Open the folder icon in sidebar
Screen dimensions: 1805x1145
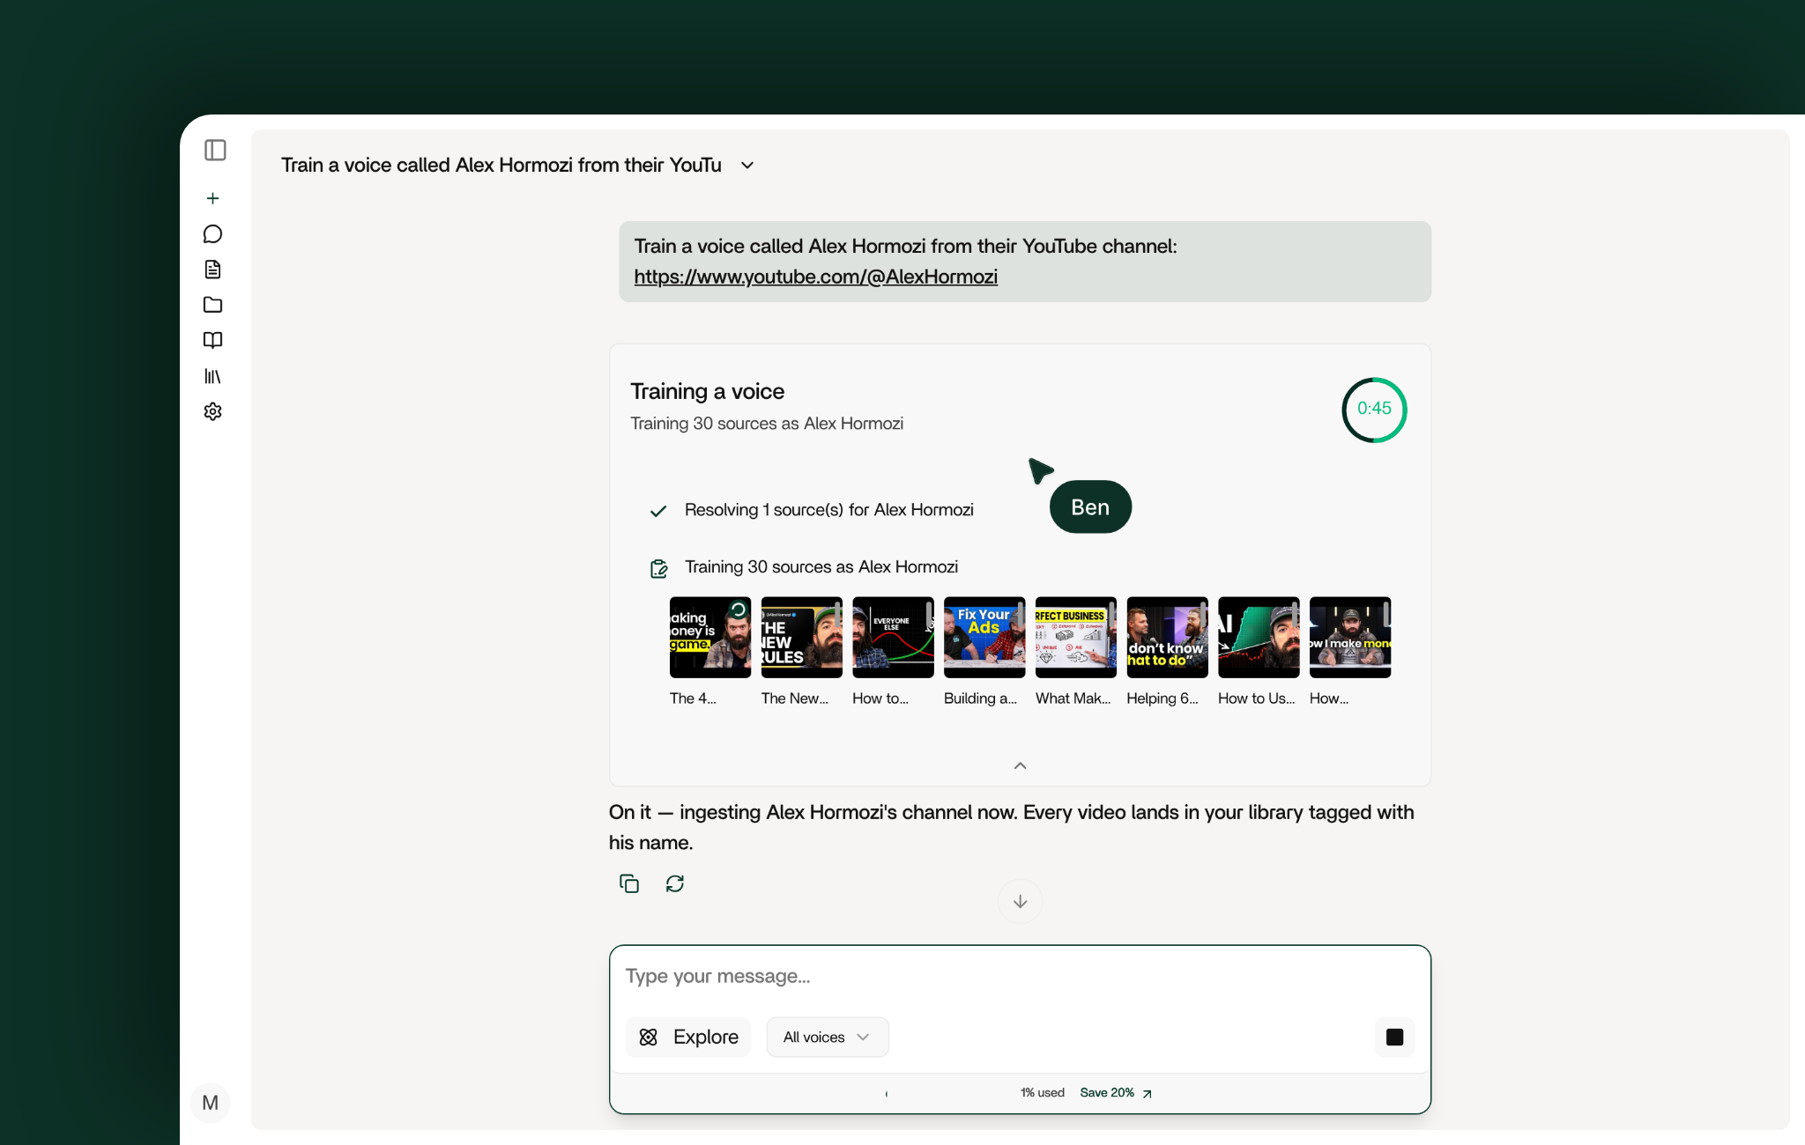pos(212,305)
